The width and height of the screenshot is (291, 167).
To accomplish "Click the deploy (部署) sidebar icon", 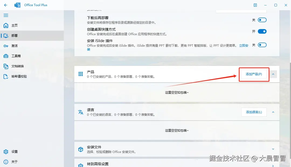I will click(x=6, y=35).
